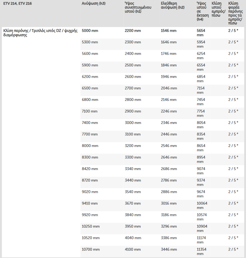Select the 'Ανύψωση (h3)' column header
This screenshot has width=246, height=258.
point(94,4)
